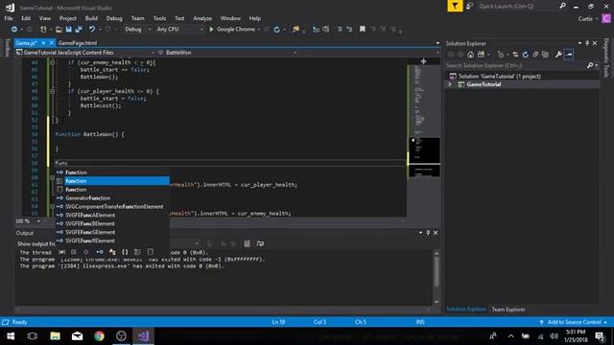Open the Project menu

(x=68, y=18)
